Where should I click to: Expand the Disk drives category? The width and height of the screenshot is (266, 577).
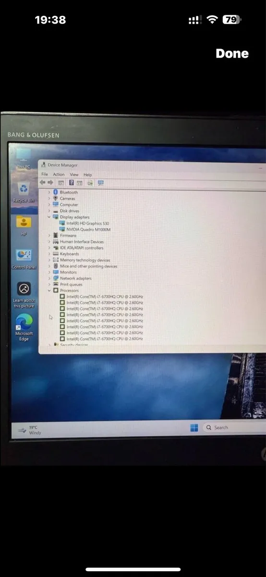pyautogui.click(x=49, y=211)
